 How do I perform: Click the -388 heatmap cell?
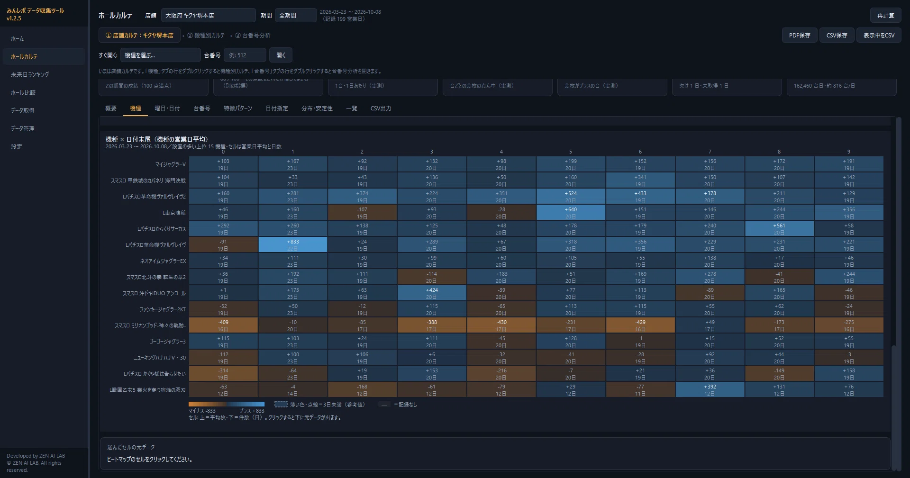pyautogui.click(x=432, y=325)
